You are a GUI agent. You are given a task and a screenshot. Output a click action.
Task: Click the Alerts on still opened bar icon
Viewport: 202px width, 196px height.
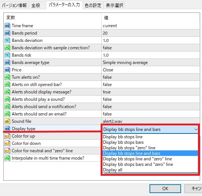pos(7,85)
